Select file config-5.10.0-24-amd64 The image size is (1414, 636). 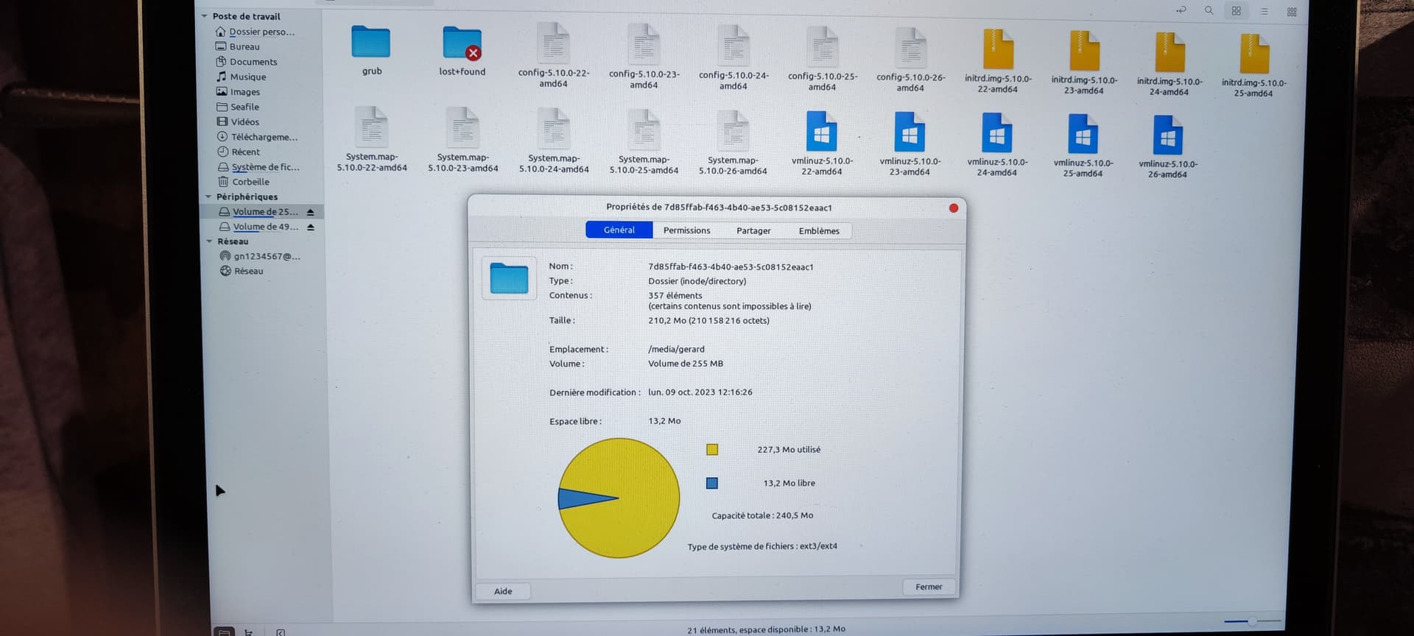[x=734, y=58]
